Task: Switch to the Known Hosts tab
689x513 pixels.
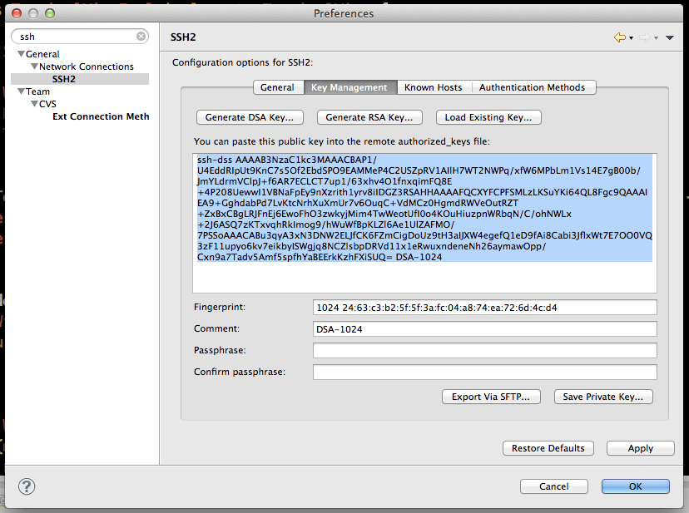Action: click(x=433, y=86)
